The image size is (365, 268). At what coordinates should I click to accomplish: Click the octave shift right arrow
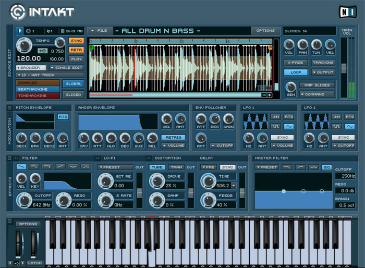pos(22,263)
